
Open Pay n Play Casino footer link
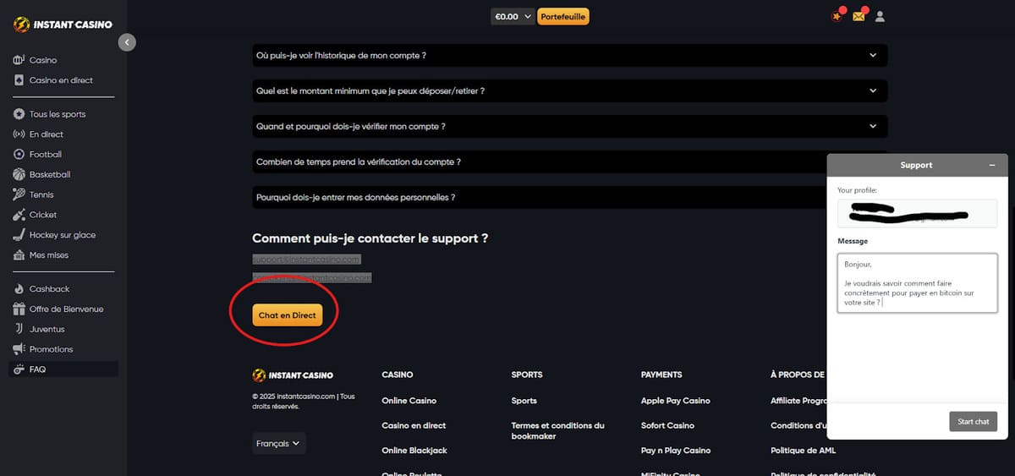pyautogui.click(x=676, y=451)
